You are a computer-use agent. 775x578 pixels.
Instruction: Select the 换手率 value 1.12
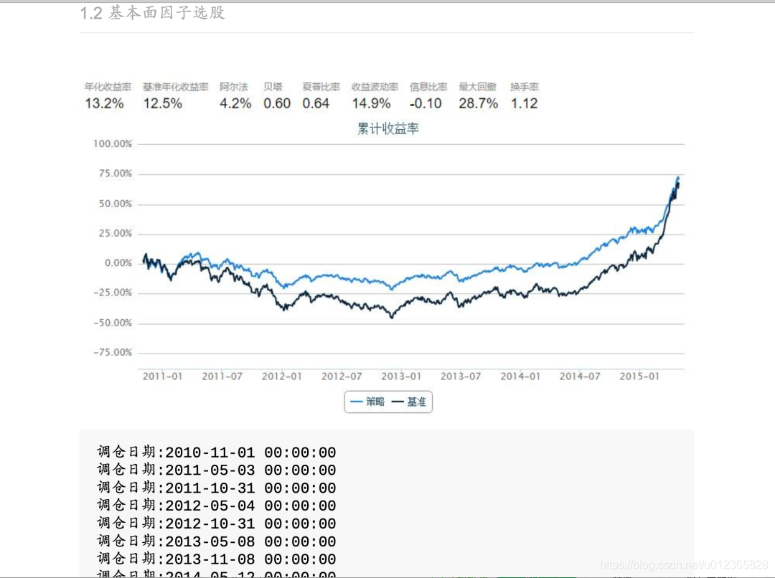coord(524,103)
